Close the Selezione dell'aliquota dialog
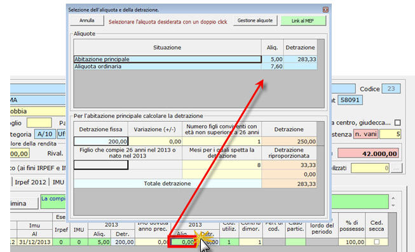This screenshot has width=415, height=252. coord(325,10)
